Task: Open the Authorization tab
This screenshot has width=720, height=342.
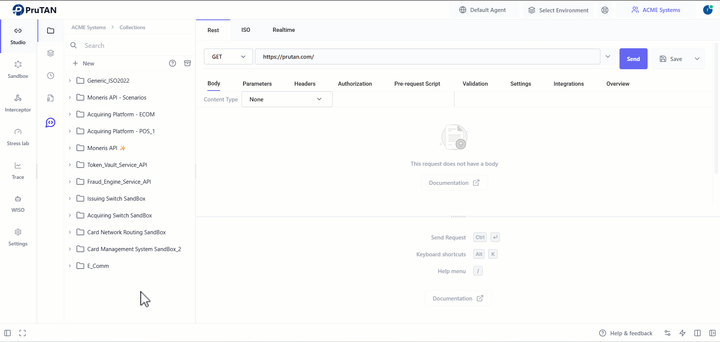Action: tap(355, 84)
